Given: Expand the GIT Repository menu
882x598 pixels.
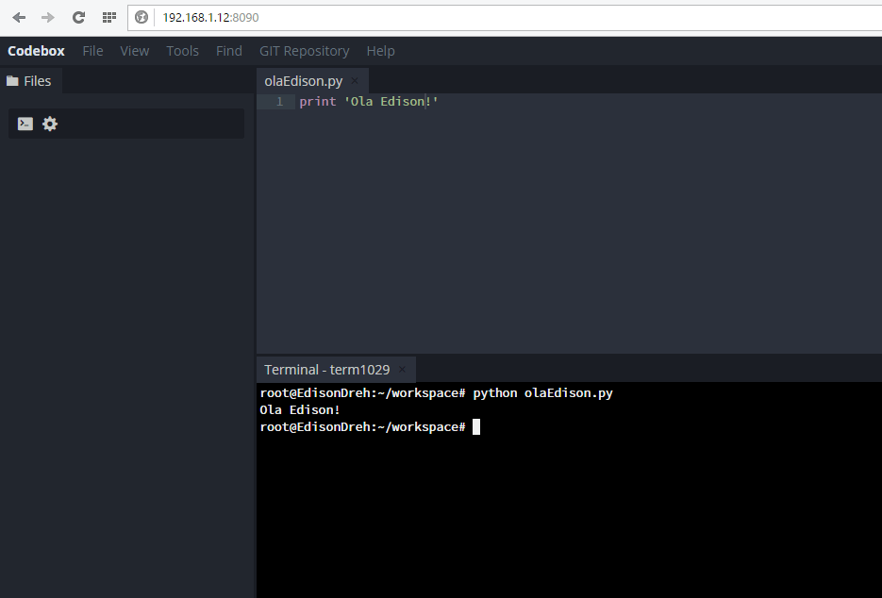Looking at the screenshot, I should pos(304,51).
